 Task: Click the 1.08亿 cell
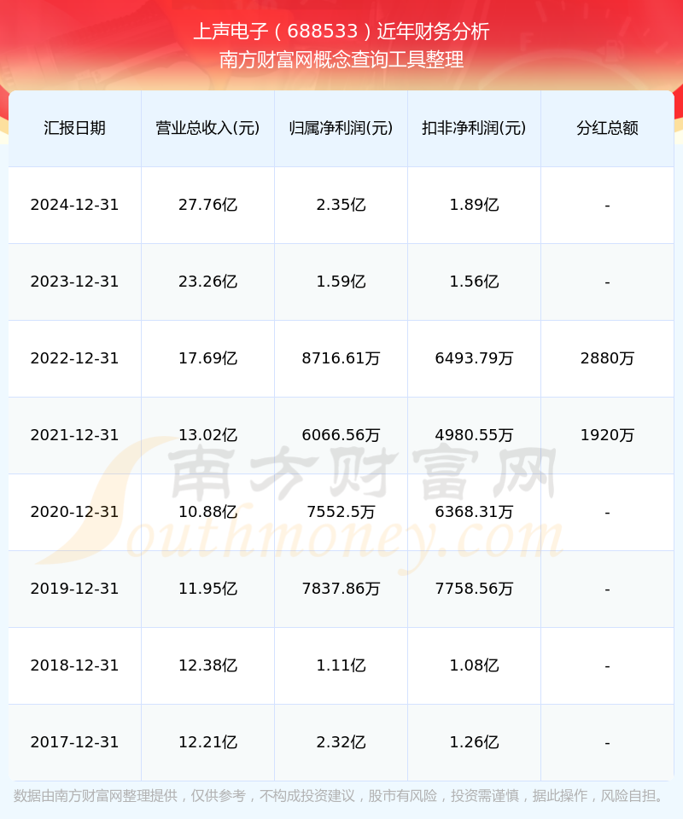point(474,665)
